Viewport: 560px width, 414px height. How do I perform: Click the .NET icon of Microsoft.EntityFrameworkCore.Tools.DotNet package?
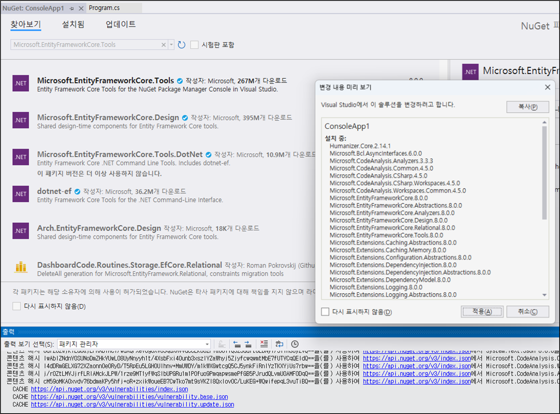(x=21, y=157)
